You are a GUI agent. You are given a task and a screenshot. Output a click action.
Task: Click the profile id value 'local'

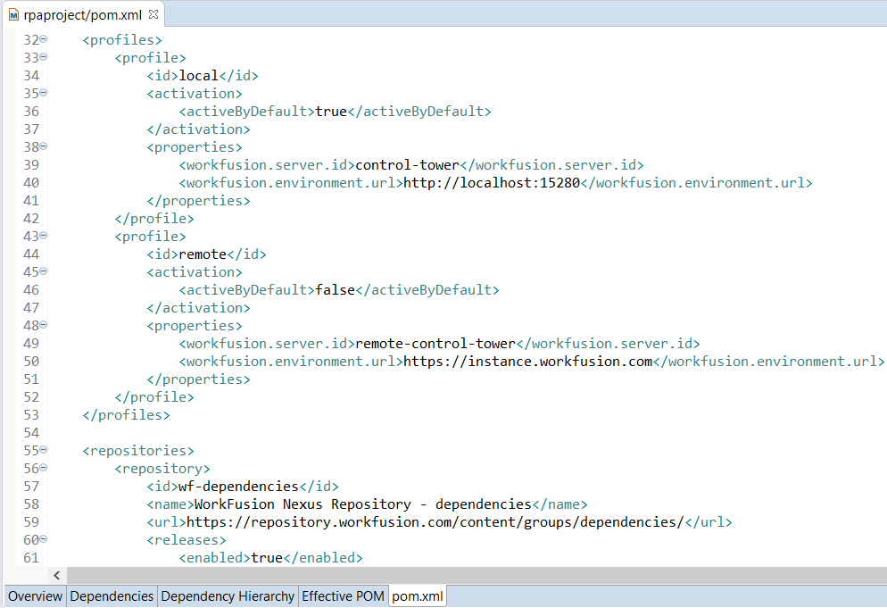[199, 75]
